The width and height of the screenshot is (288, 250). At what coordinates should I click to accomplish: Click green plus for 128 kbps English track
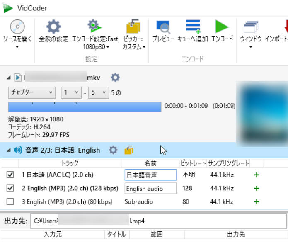click(x=257, y=188)
